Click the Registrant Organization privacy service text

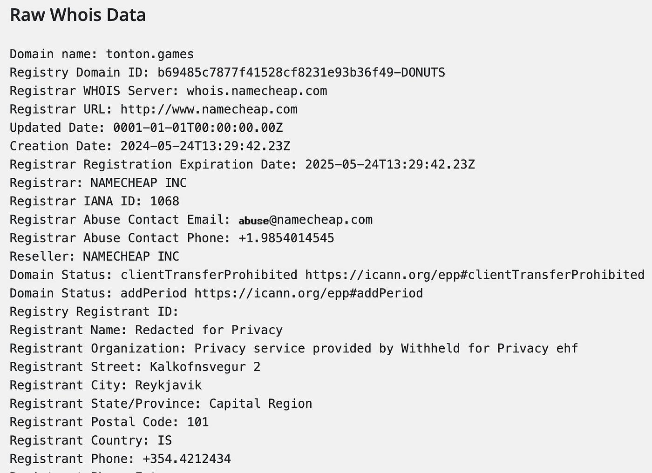(x=387, y=349)
